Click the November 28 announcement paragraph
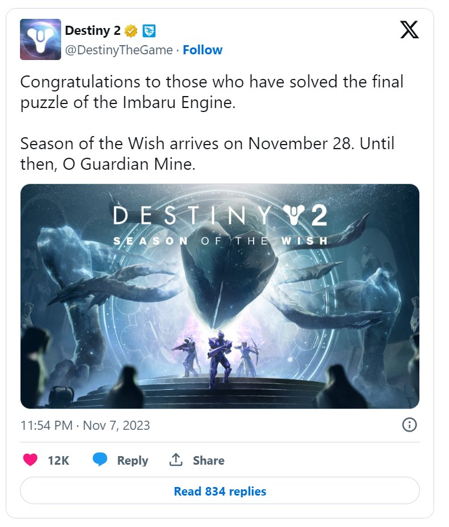 207,143
